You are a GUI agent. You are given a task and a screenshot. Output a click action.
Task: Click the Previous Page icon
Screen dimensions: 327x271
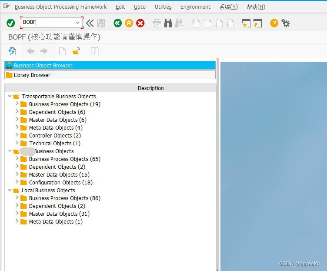(x=207, y=23)
